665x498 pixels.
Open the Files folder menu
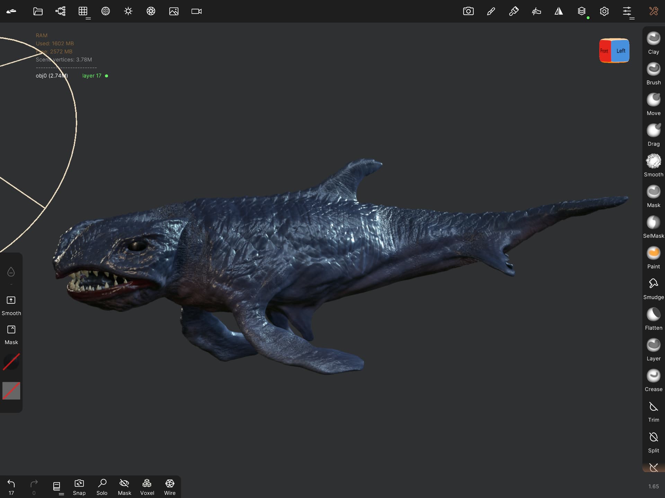point(38,11)
